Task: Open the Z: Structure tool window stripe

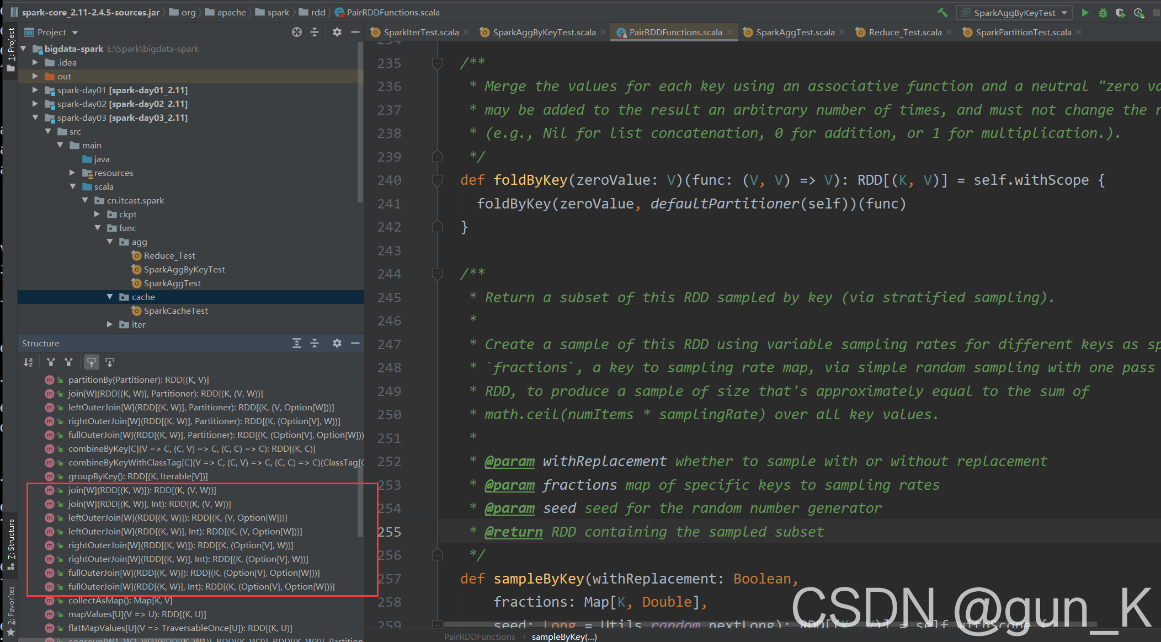Action: tap(10, 544)
